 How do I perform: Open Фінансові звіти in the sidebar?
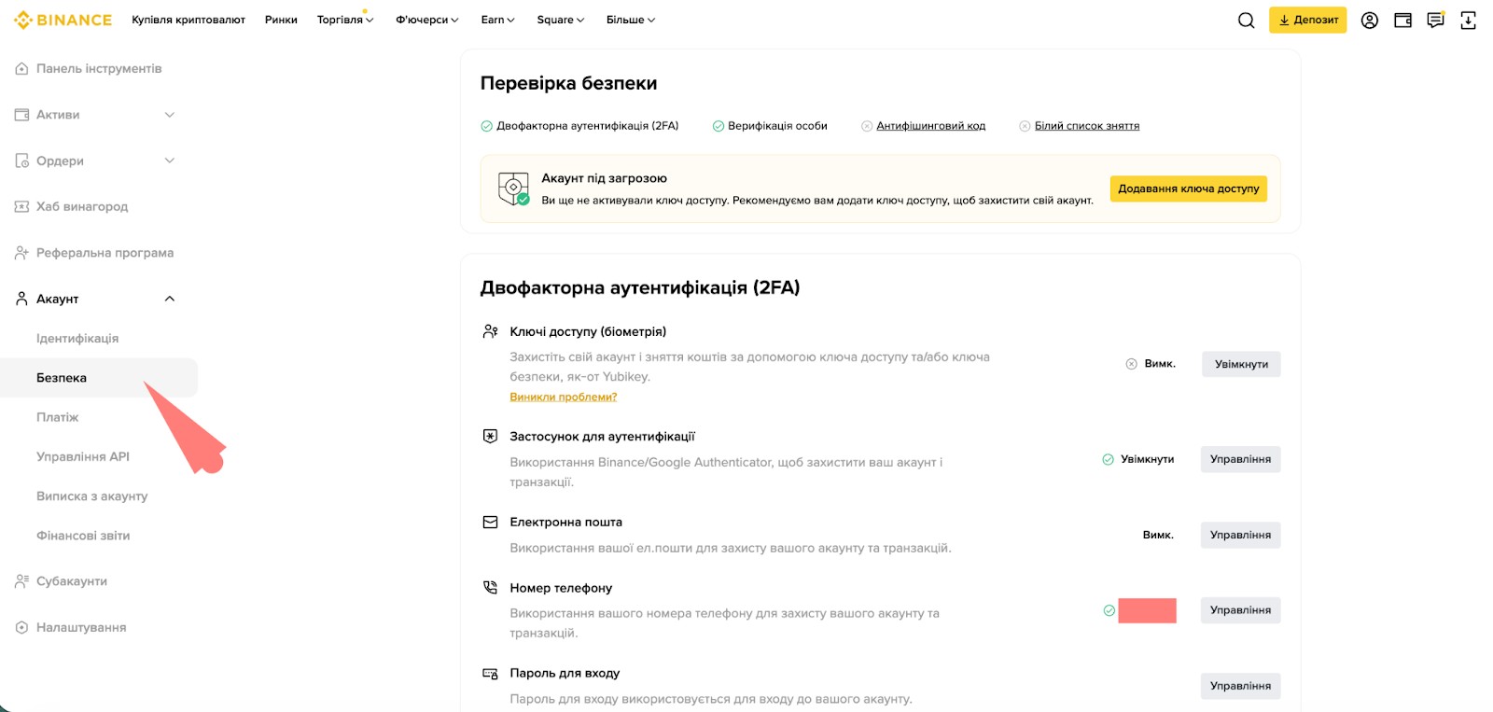tap(83, 536)
